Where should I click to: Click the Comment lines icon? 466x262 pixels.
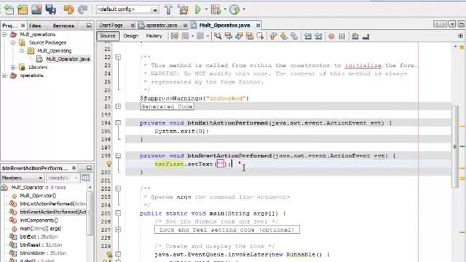click(x=355, y=36)
